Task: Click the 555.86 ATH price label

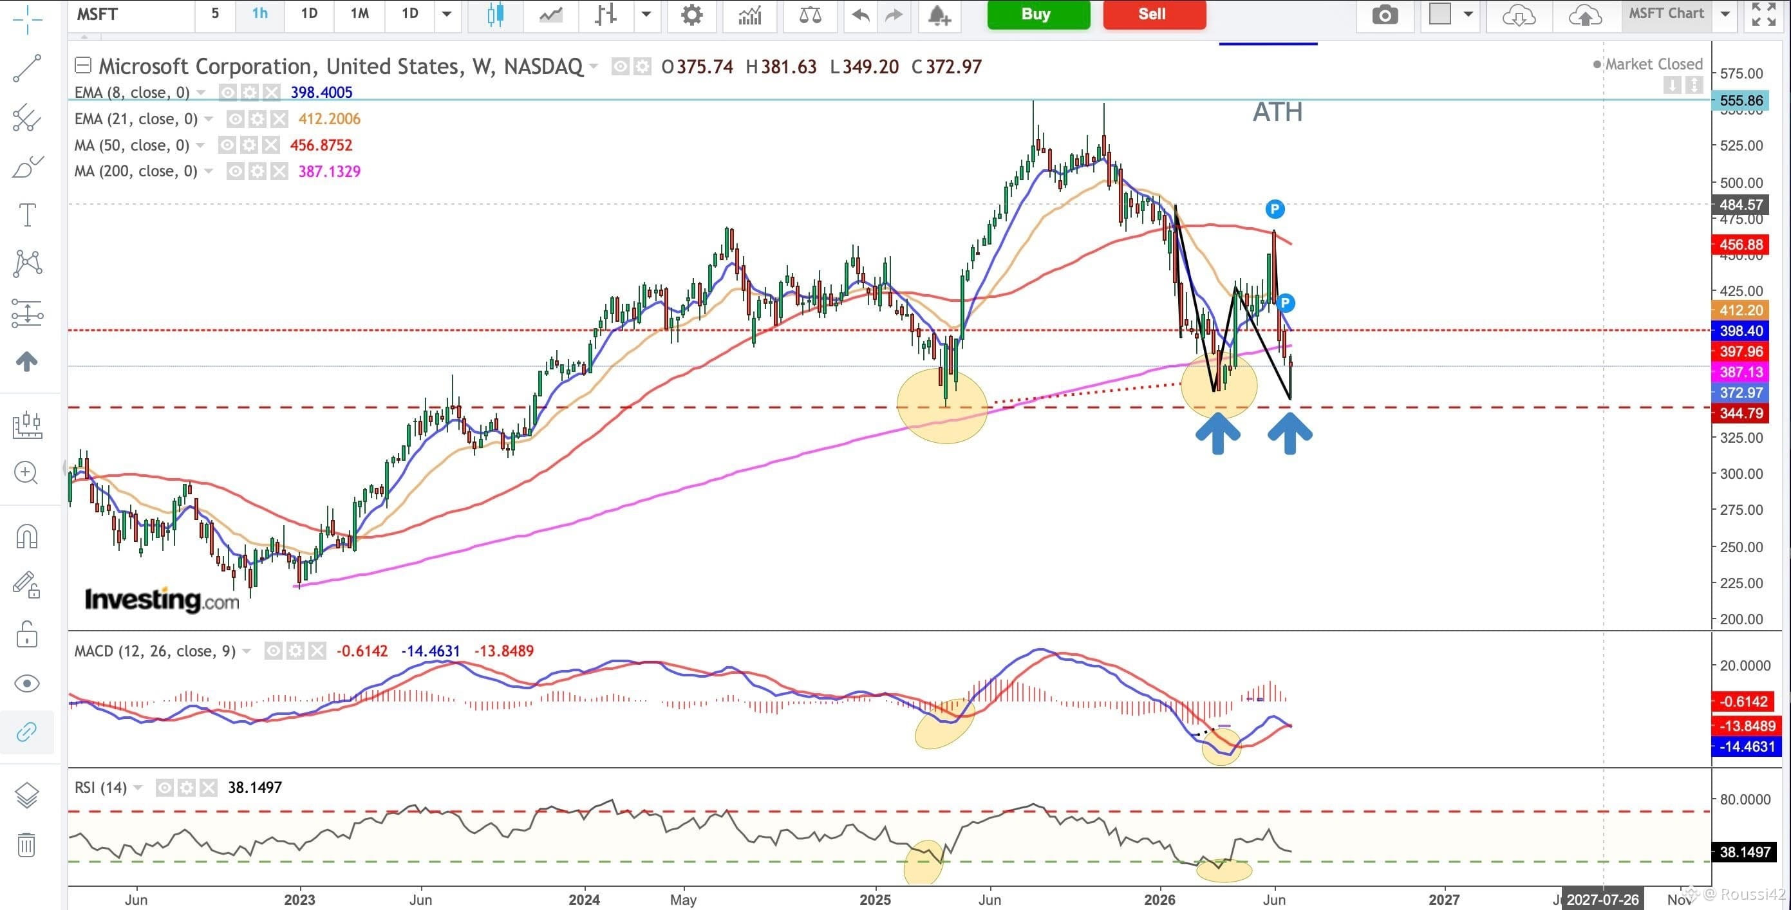Action: coord(1741,101)
